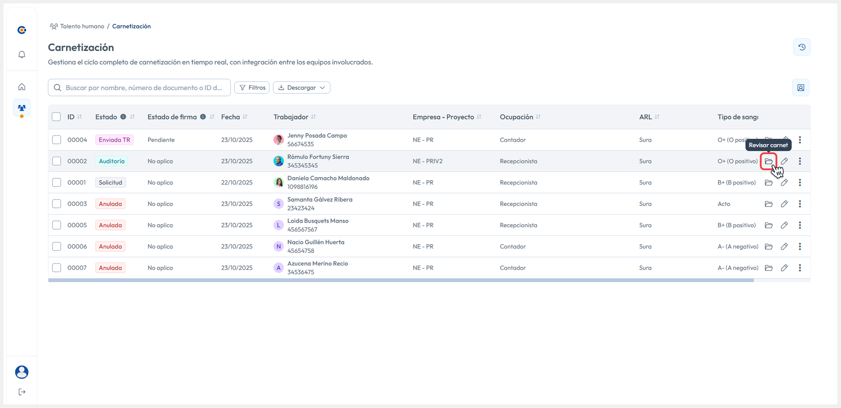The height and width of the screenshot is (408, 841).
Task: Select checkbox for row 00007
Action: pyautogui.click(x=57, y=268)
